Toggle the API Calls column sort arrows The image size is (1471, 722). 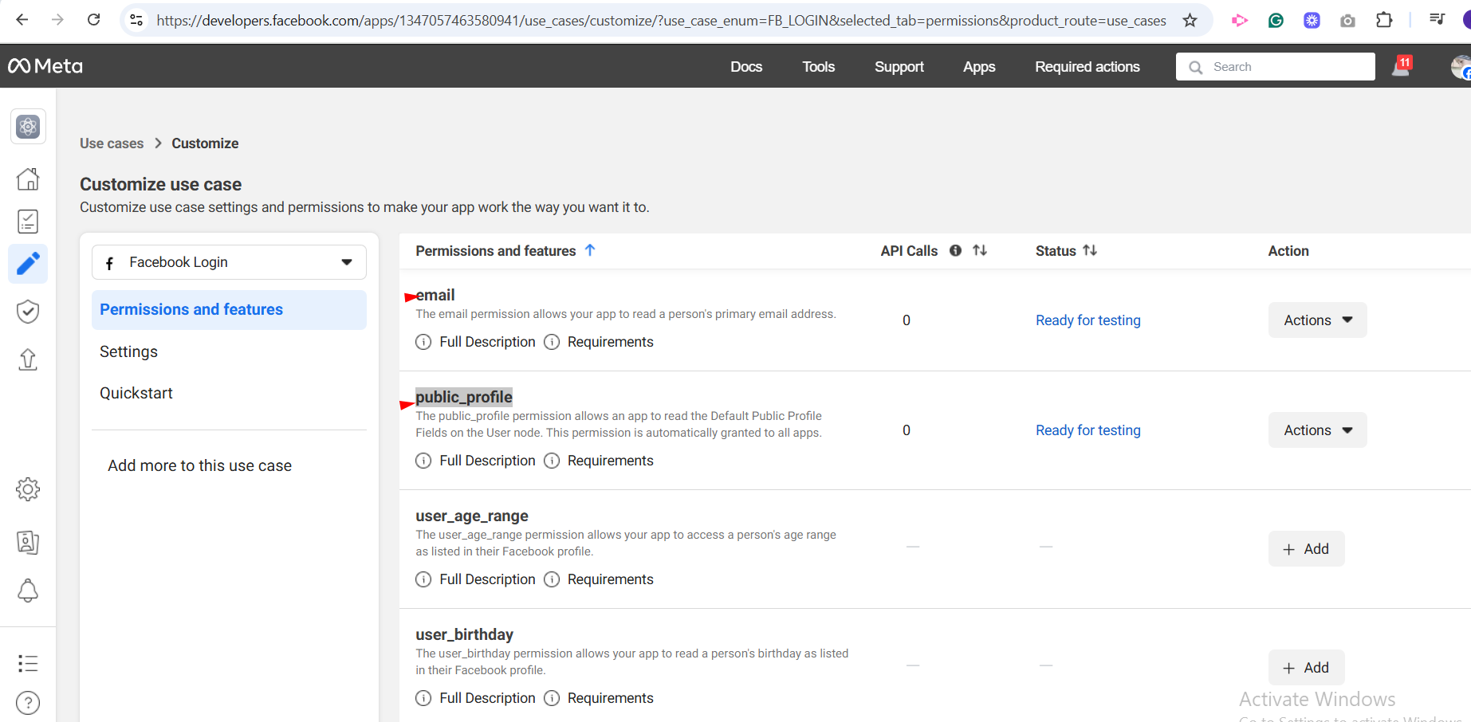tap(980, 250)
